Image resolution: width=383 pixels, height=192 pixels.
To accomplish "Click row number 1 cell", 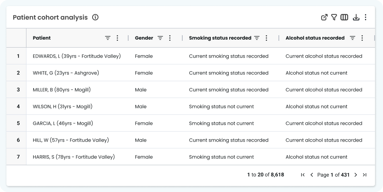I will 16,56.
